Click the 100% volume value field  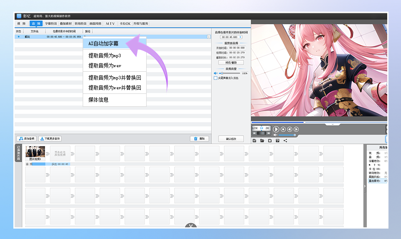(x=245, y=73)
